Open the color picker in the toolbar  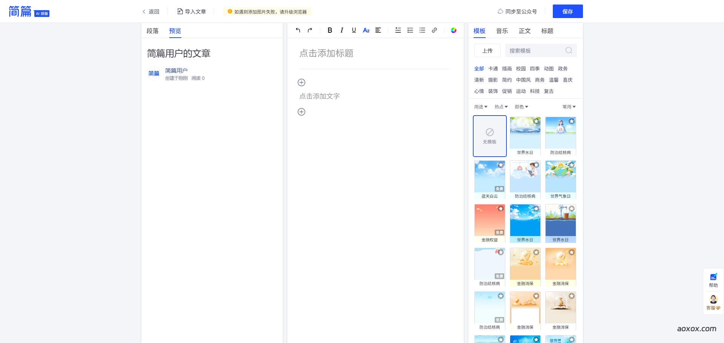(454, 30)
